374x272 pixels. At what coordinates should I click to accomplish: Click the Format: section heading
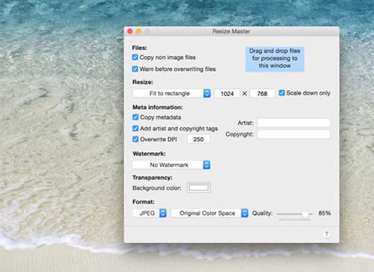click(x=143, y=202)
